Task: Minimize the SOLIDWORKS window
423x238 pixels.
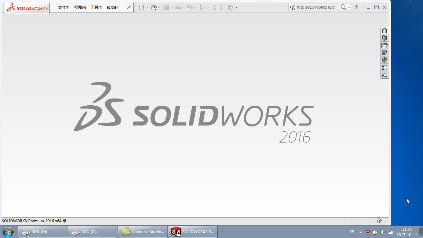Action: pos(368,8)
